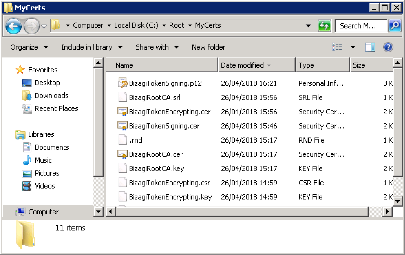
Task: Click the BizagiRootCA.cer certificate icon
Action: click(123, 154)
